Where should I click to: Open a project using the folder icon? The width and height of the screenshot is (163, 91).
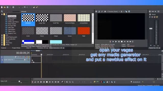[x=5, y=7]
